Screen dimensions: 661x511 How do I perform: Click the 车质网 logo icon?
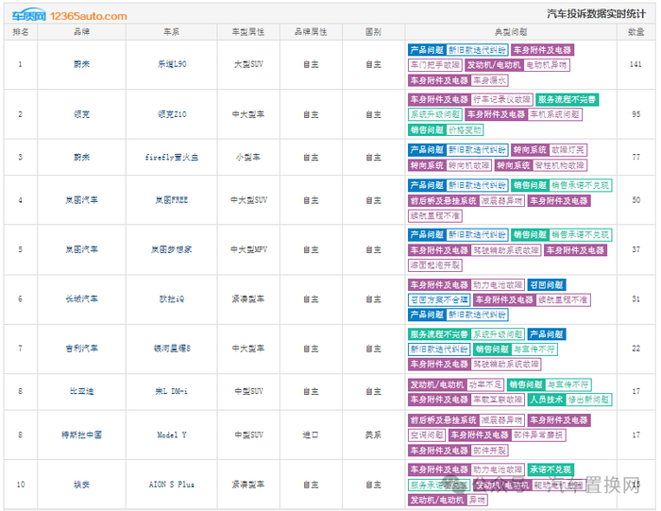(x=28, y=15)
